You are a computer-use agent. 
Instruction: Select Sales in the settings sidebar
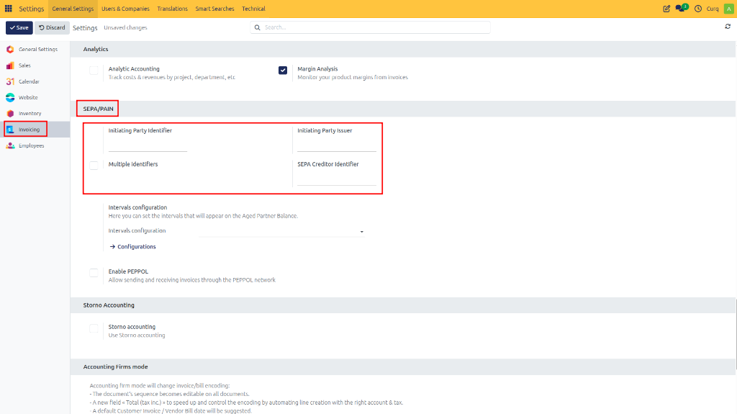pos(25,66)
